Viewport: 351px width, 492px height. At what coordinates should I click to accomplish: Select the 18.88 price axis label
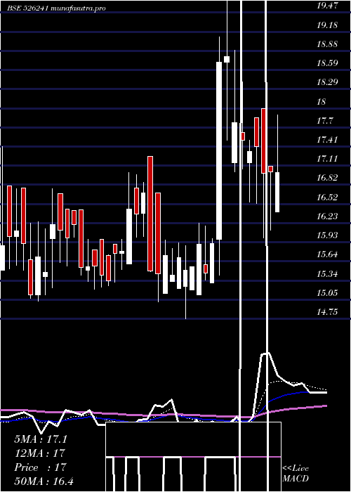[327, 44]
